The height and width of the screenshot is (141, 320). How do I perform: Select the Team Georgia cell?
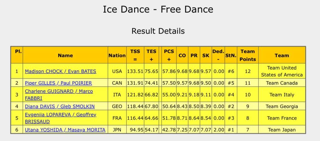tap(282, 107)
